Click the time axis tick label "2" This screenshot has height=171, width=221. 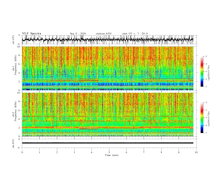click(x=57, y=152)
